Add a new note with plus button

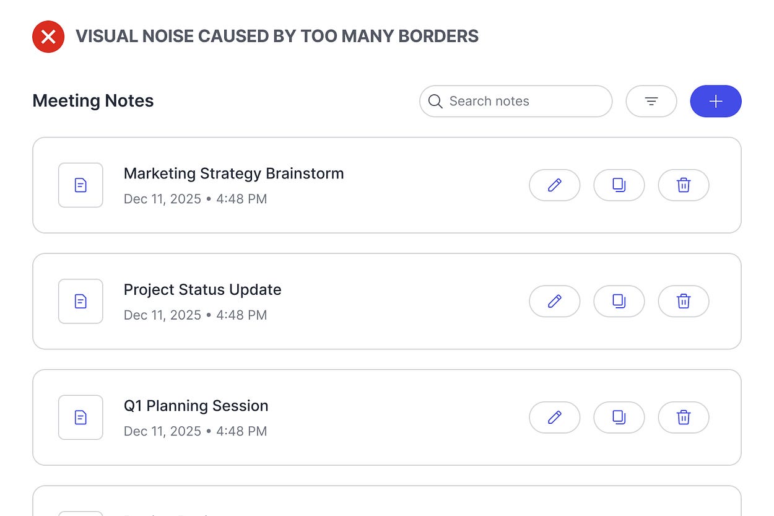(x=715, y=101)
